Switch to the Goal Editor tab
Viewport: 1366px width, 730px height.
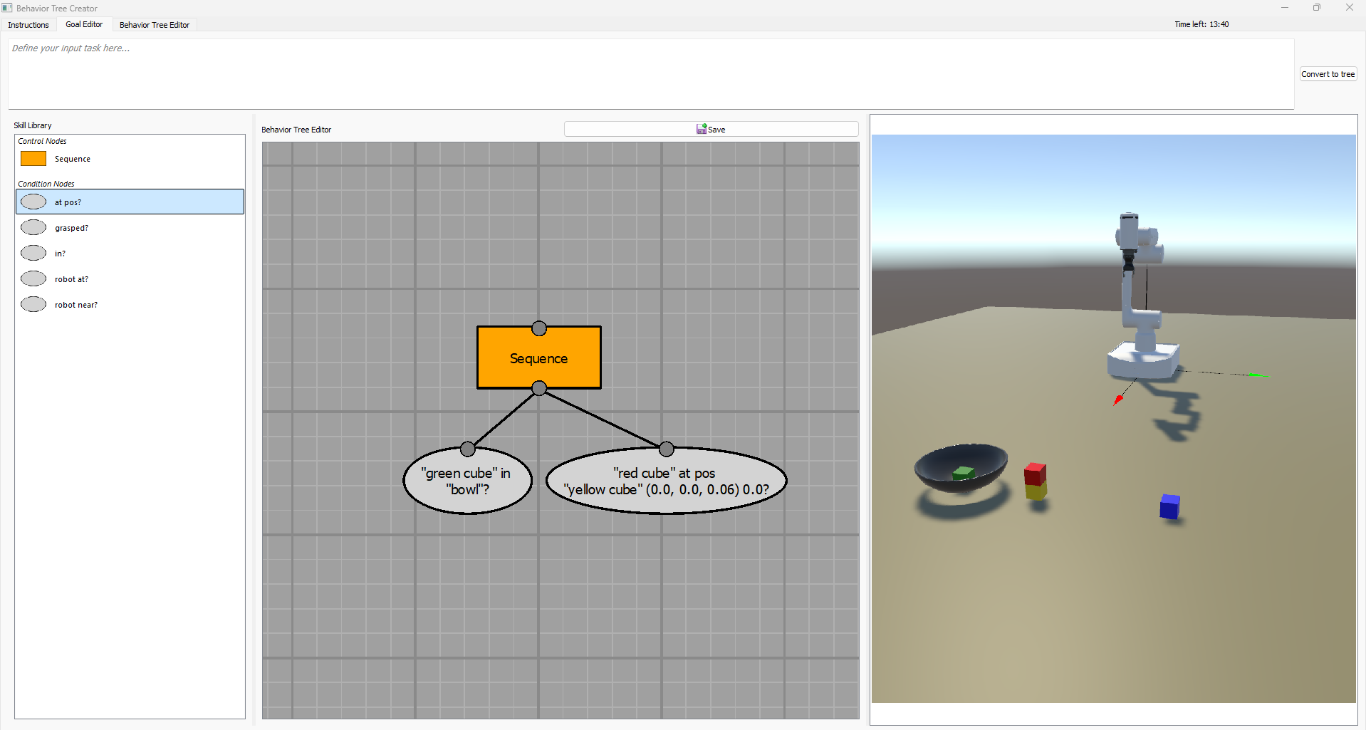(84, 24)
